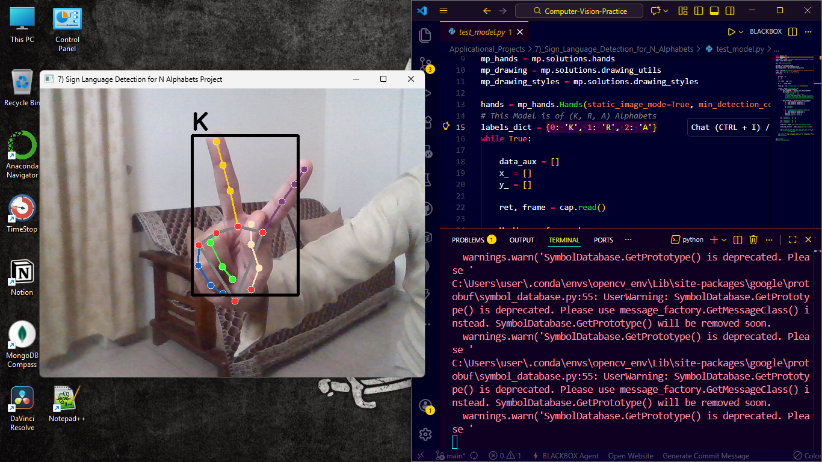The height and width of the screenshot is (462, 822).
Task: Close the terminal panel
Action: (x=809, y=239)
